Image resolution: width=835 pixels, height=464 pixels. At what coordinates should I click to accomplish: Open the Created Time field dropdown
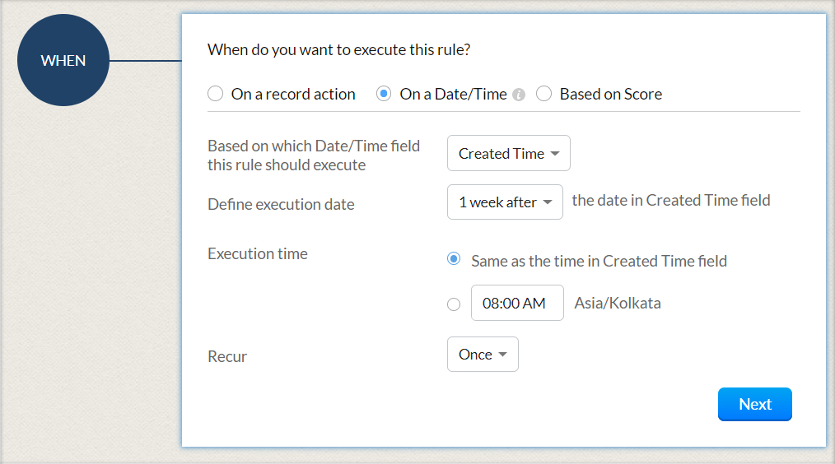[509, 154]
